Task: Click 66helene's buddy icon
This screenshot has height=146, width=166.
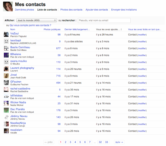Action: click(x=6, y=55)
